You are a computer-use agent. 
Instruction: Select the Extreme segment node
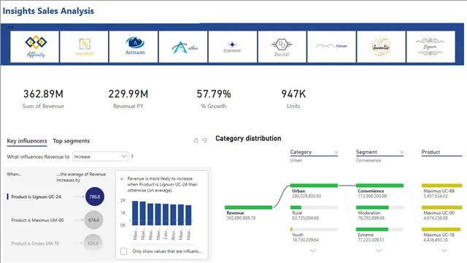[379, 235]
